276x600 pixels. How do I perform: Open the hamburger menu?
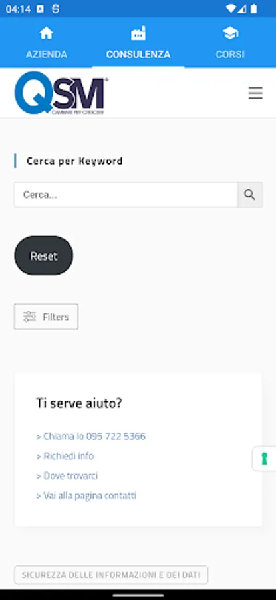click(255, 93)
